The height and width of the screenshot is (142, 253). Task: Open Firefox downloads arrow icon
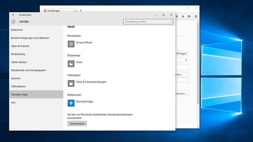pyautogui.click(x=177, y=16)
